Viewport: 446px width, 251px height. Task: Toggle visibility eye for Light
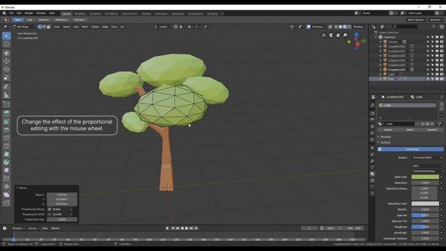tap(427, 74)
